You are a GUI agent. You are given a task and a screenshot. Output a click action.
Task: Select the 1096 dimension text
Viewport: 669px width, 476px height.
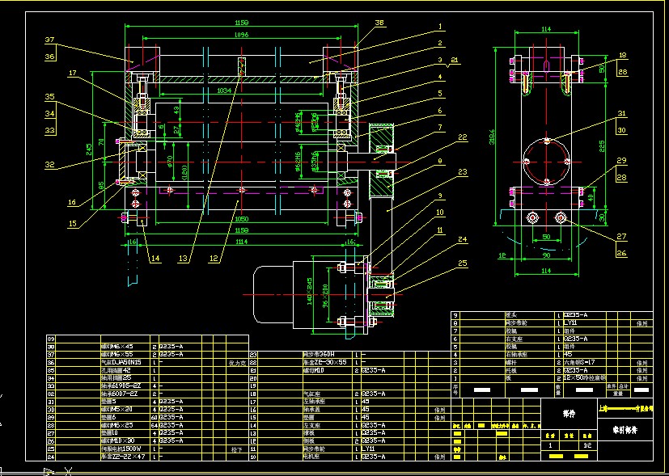pos(240,36)
